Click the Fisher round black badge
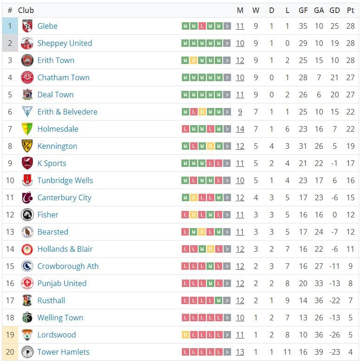The image size is (360, 363). pos(27,215)
